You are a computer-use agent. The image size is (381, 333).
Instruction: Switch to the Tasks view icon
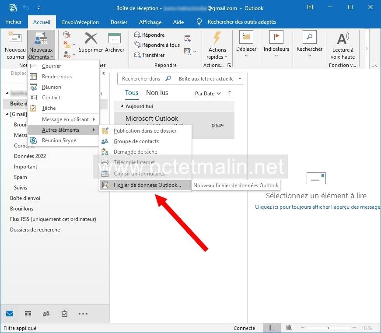(x=64, y=314)
